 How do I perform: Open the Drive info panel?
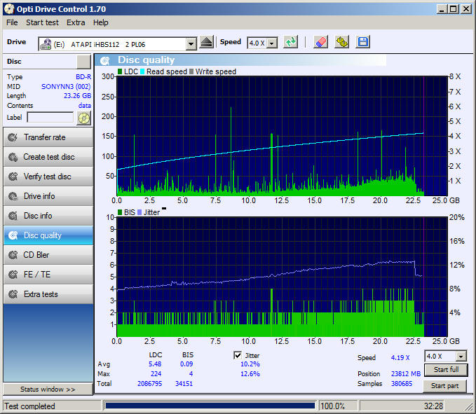point(48,196)
